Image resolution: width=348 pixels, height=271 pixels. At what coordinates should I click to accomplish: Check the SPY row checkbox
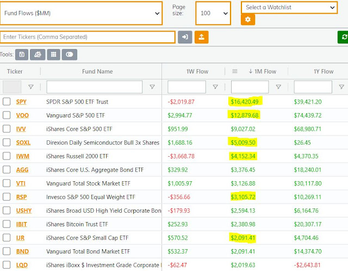(x=7, y=102)
